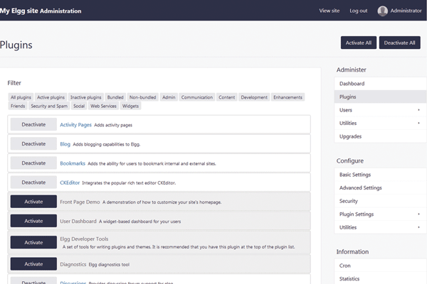The width and height of the screenshot is (427, 284).
Task: Activate the Front Page Demo plugin
Action: click(33, 202)
